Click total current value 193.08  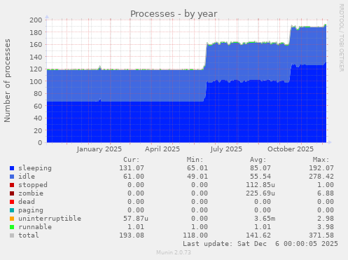click(x=132, y=235)
